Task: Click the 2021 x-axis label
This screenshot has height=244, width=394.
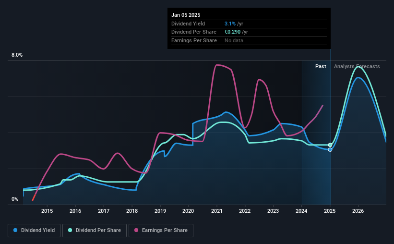Action: (216, 211)
